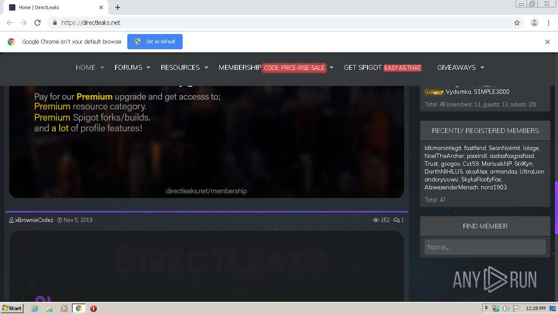558x314 pixels.
Task: Open member SeanNolimit's profile
Action: click(x=504, y=148)
